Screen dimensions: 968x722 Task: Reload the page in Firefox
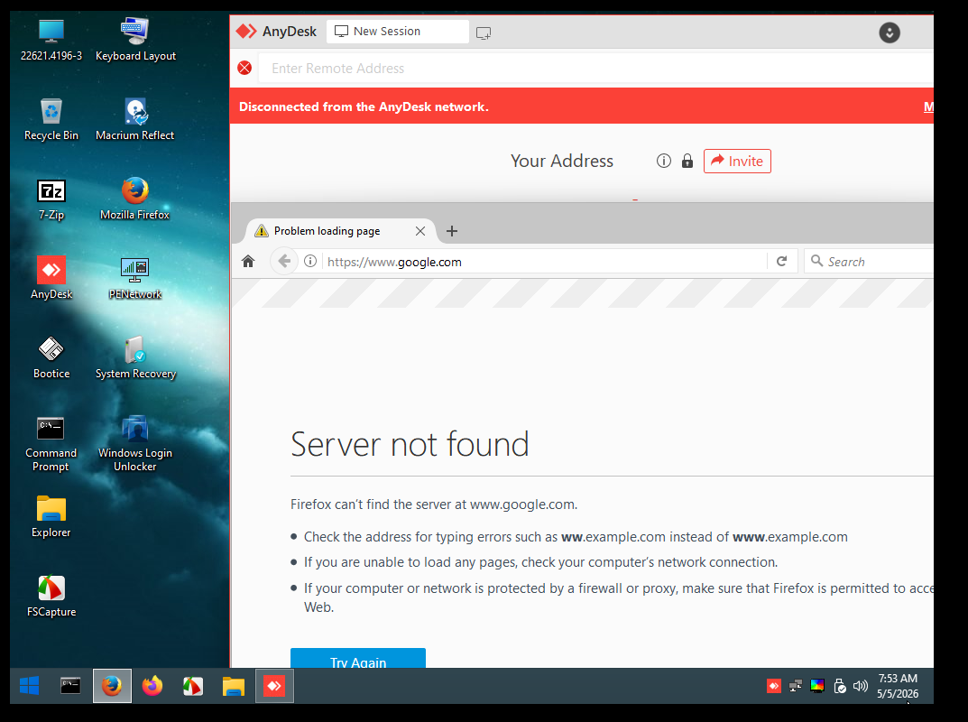(782, 261)
